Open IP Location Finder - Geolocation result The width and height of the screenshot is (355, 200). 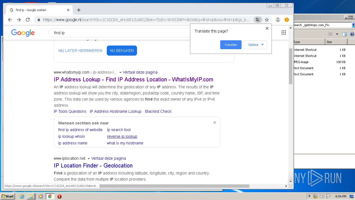(93, 166)
